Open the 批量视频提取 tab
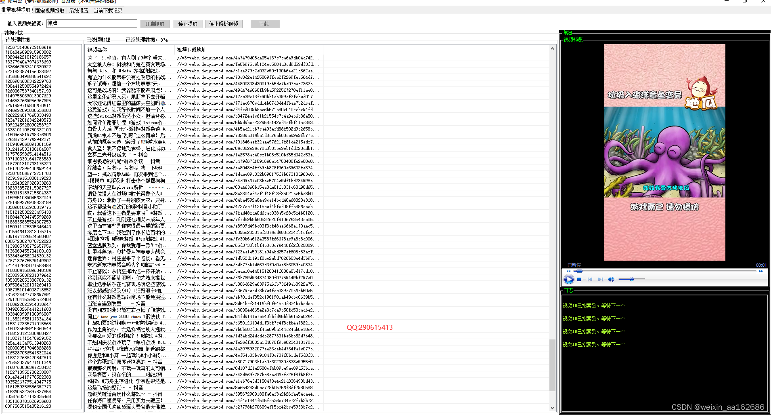This screenshot has height=415, width=771. coord(16,10)
